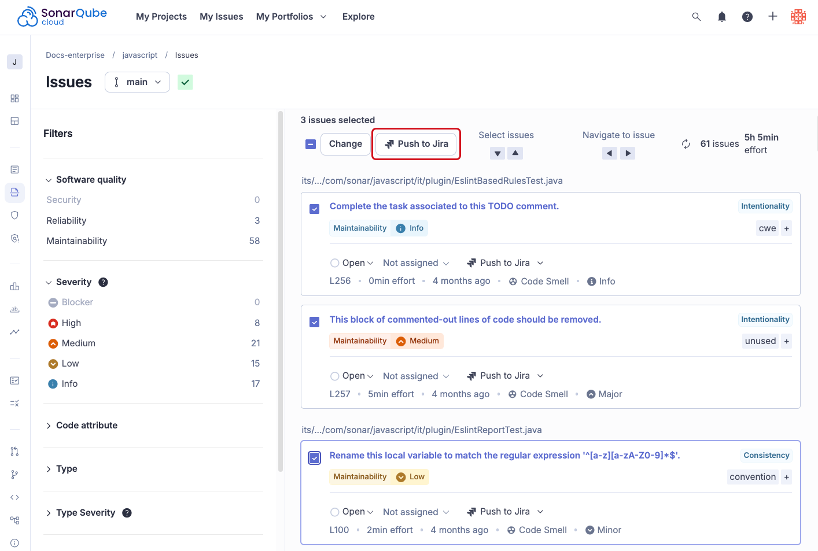
Task: Click the highlighted Push to Jira button
Action: coord(416,143)
